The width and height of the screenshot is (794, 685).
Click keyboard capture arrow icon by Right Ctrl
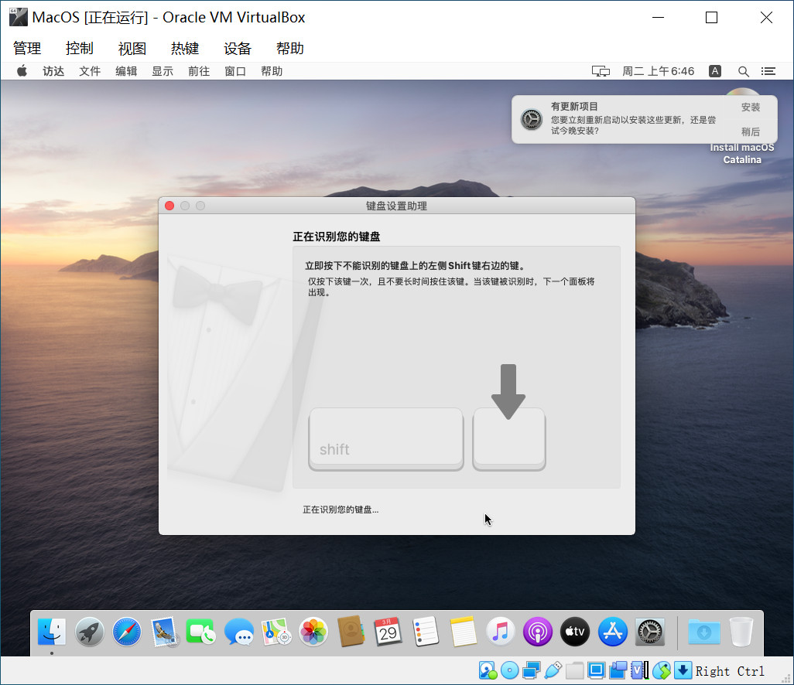point(683,671)
